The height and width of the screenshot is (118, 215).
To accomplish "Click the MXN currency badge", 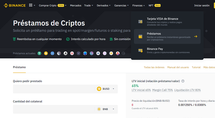I will tap(61, 6).
